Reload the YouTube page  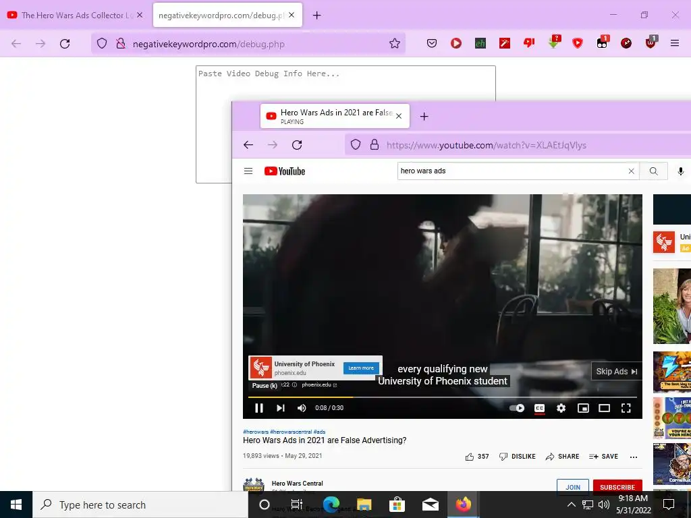pyautogui.click(x=297, y=145)
